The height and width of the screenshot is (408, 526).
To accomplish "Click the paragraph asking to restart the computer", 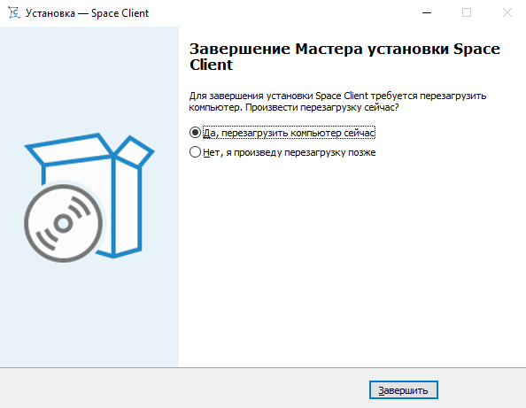I will pyautogui.click(x=337, y=102).
